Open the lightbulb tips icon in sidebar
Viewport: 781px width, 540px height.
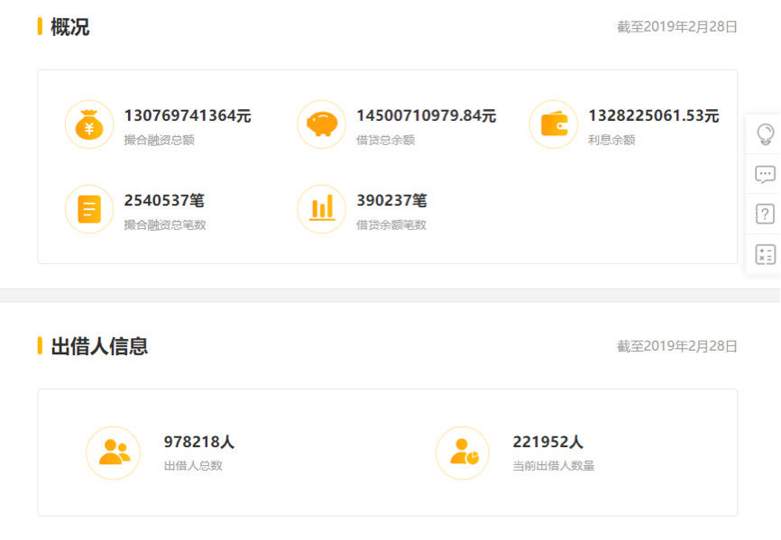pos(764,134)
